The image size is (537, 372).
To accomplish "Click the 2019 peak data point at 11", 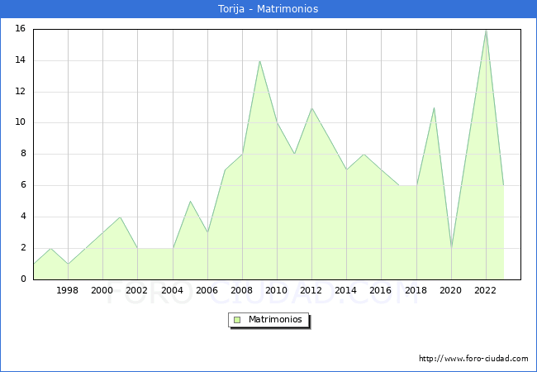I will (434, 108).
